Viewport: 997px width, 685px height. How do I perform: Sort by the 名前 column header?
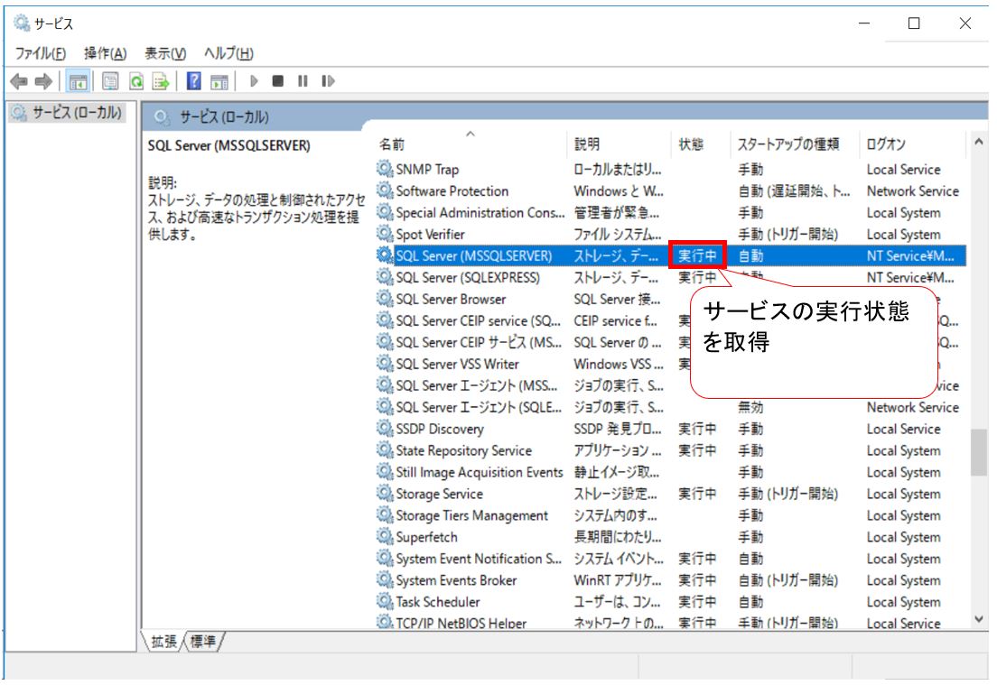471,144
